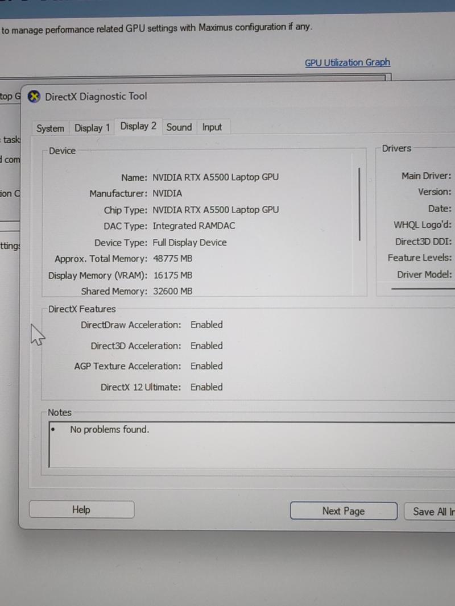Click the Direct3D Acceleration 'Enabled' status
Viewport: 455px width, 606px height.
click(206, 346)
